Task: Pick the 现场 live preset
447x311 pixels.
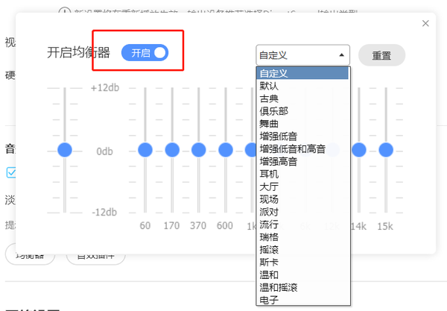Action: [x=270, y=200]
